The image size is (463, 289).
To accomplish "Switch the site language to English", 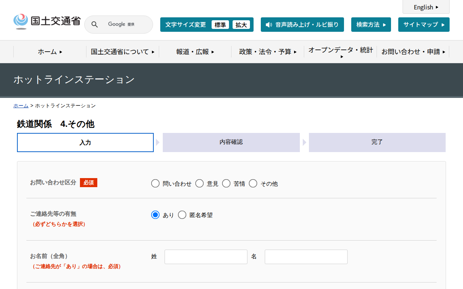I will click(x=426, y=7).
